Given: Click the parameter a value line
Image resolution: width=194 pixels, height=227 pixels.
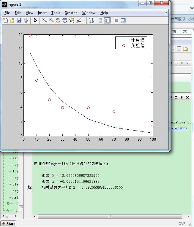Looking at the screenshot, I should click(x=71, y=182).
